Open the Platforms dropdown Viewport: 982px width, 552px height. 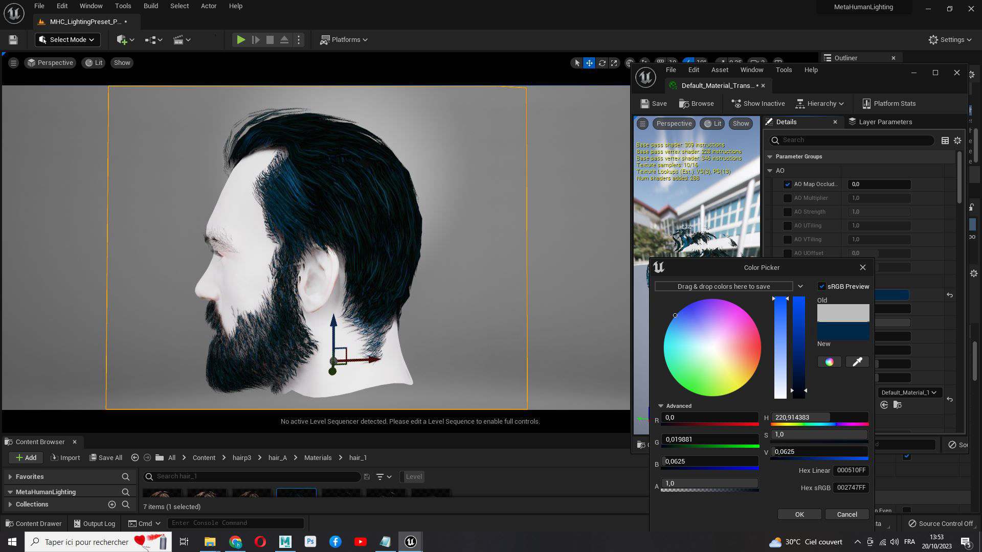344,40
